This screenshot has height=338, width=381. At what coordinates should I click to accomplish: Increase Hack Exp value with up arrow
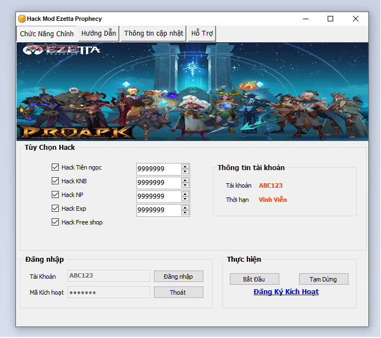coord(185,208)
